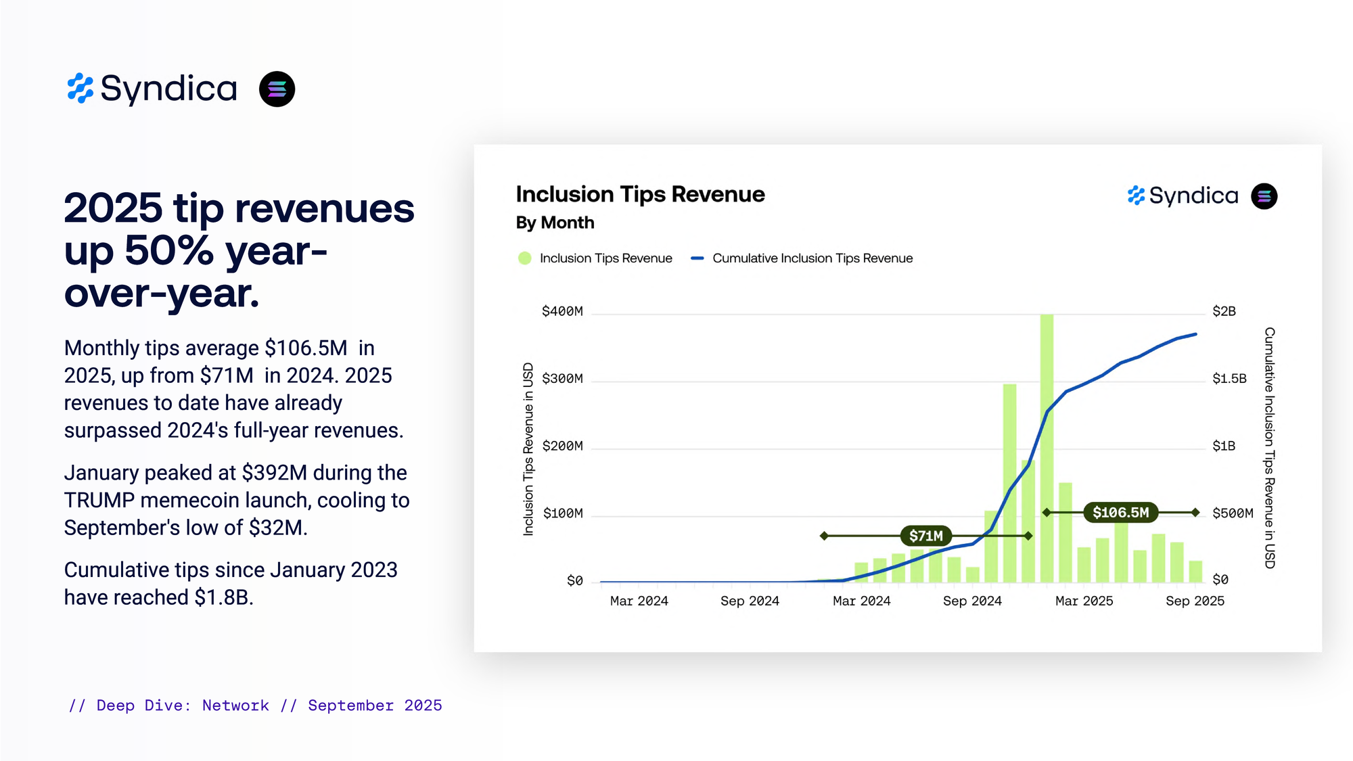The image size is (1353, 761).
Task: Click the right diamond marker of $106.5M line
Action: [x=1195, y=512]
